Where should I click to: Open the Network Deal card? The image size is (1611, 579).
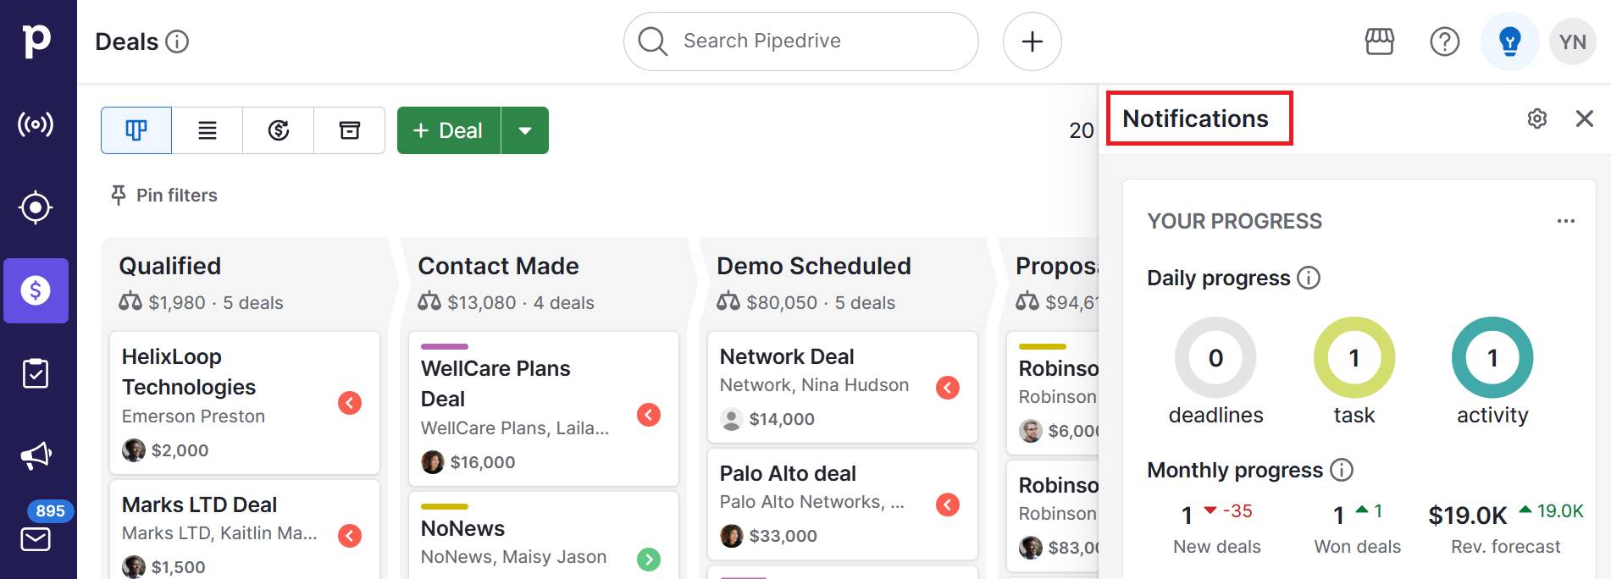(843, 387)
